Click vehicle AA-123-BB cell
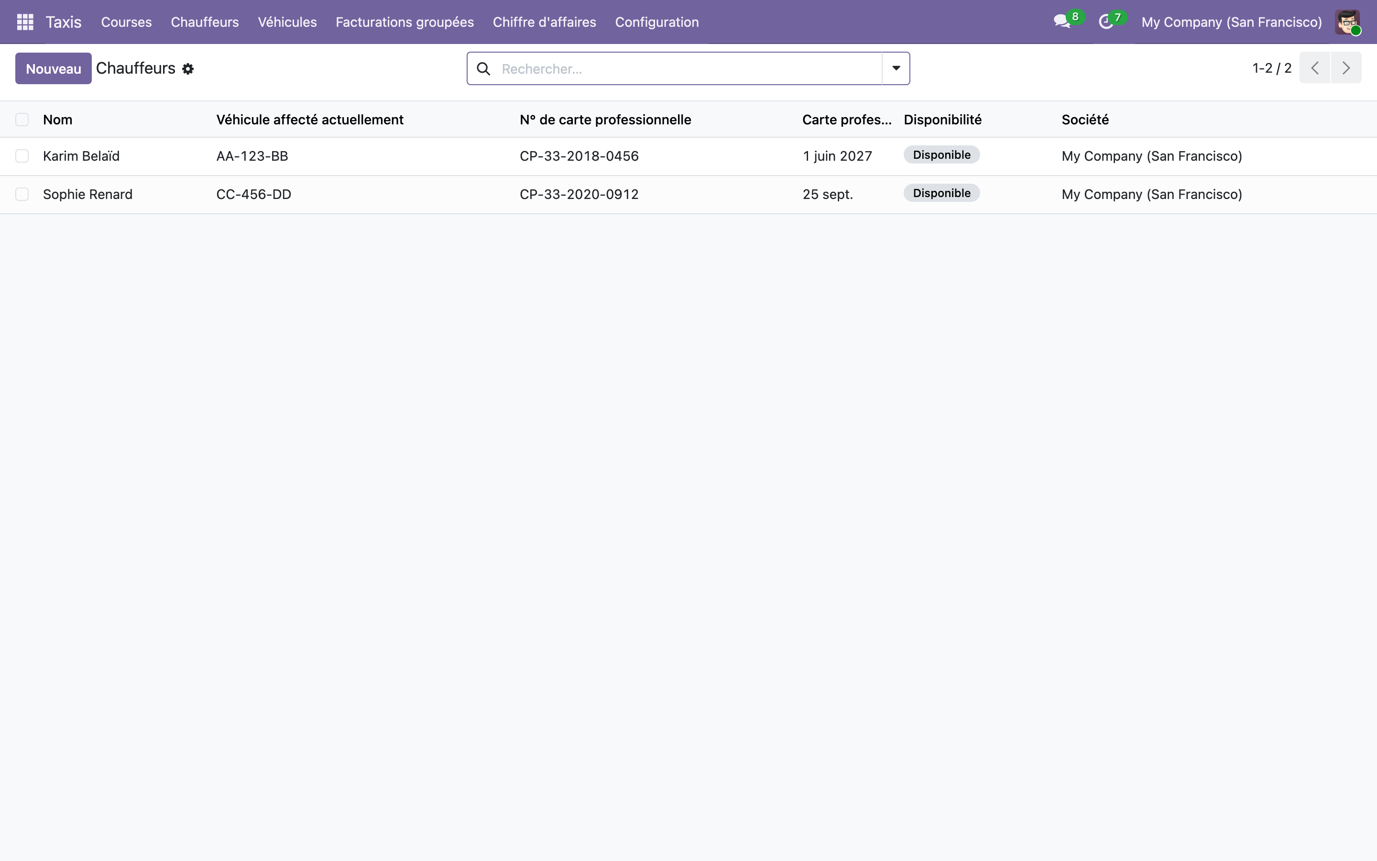Screen dimensions: 1377x861 (x=252, y=156)
